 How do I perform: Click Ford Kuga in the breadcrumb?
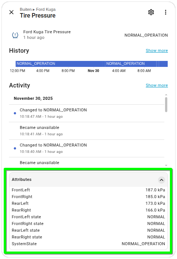click(x=46, y=9)
